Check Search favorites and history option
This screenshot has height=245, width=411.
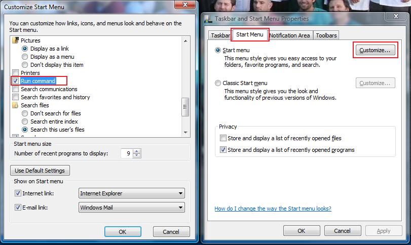click(x=16, y=97)
